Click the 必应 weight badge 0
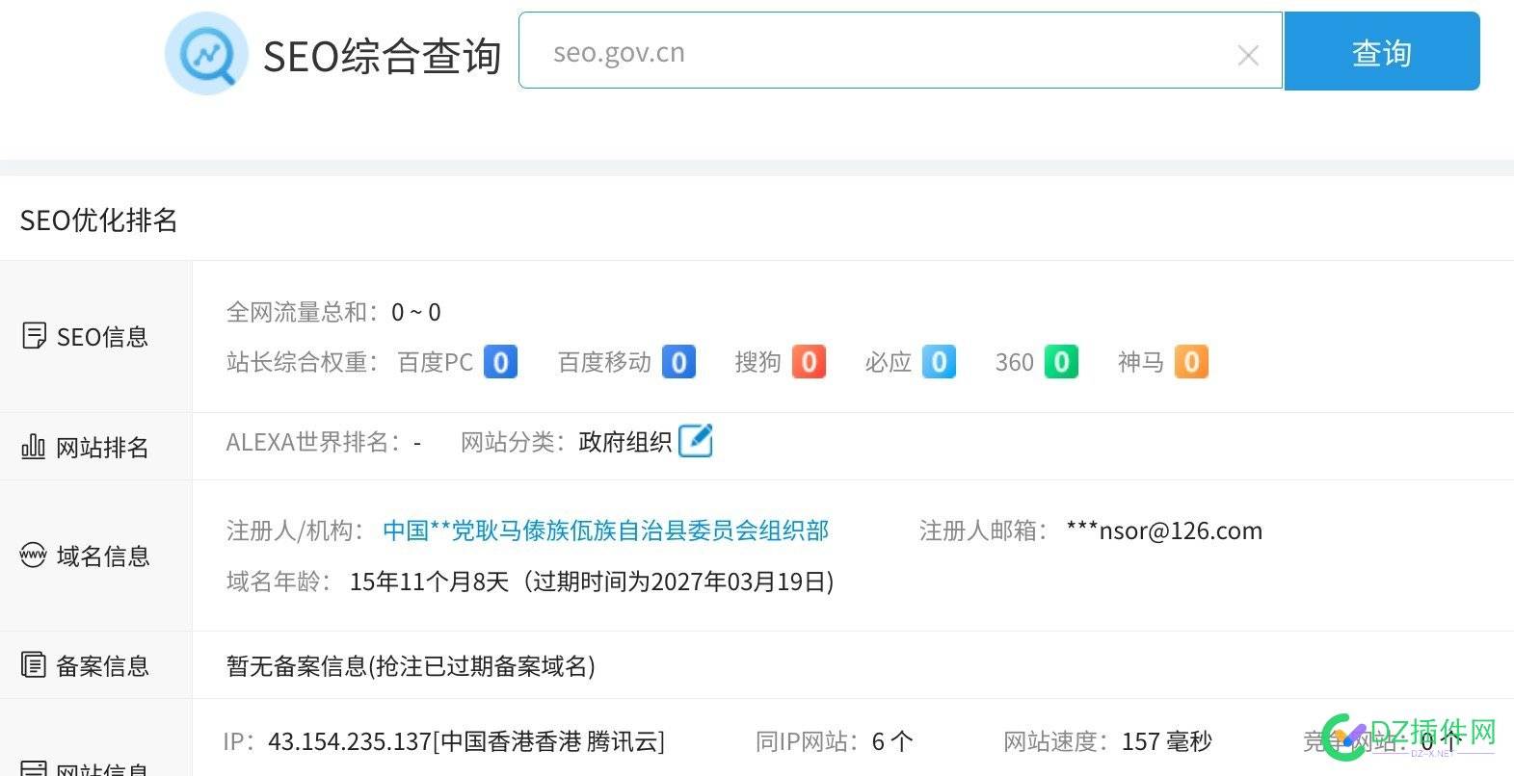This screenshot has width=1514, height=776. pyautogui.click(x=939, y=362)
